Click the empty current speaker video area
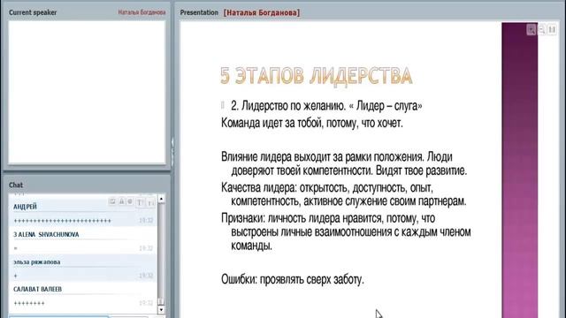Image resolution: width=566 pixels, height=318 pixels. [x=87, y=92]
